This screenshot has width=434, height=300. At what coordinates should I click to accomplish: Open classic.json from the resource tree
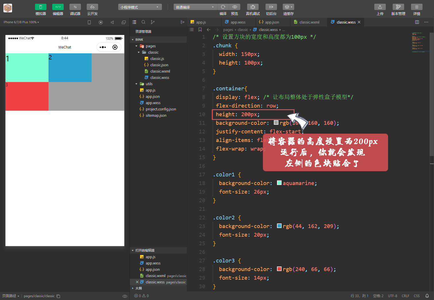(x=159, y=65)
